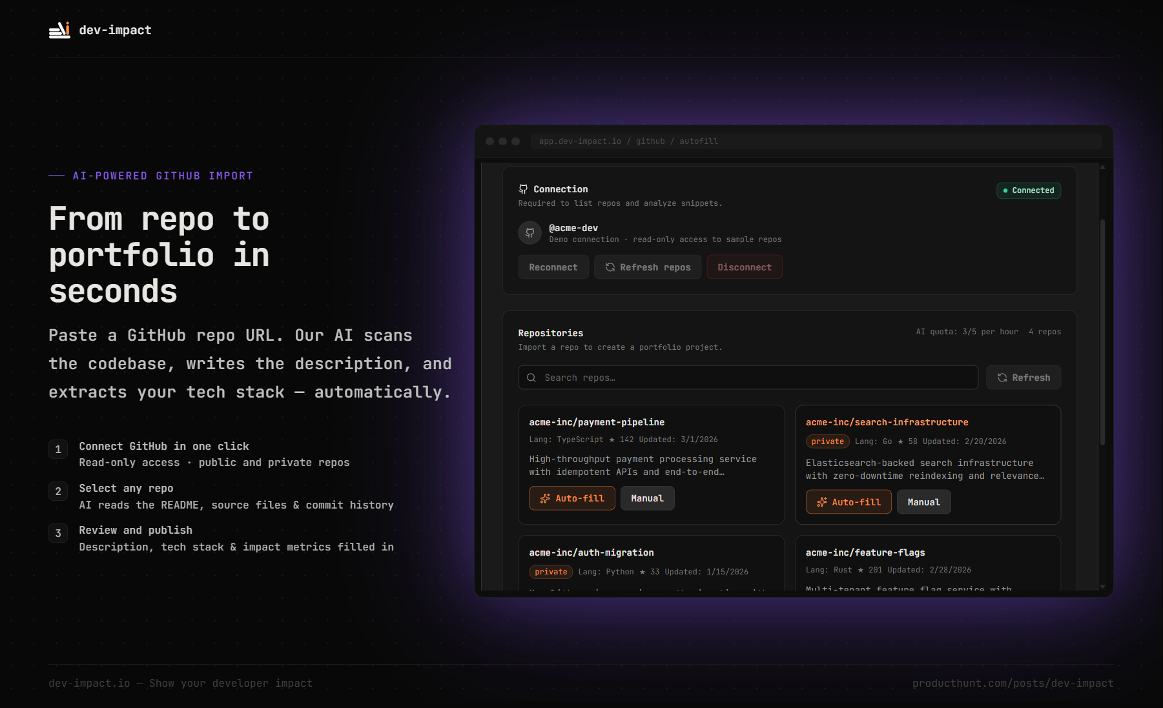The height and width of the screenshot is (708, 1163).
Task: Click 'AI quota: 3/5 per hour' text
Action: [967, 332]
